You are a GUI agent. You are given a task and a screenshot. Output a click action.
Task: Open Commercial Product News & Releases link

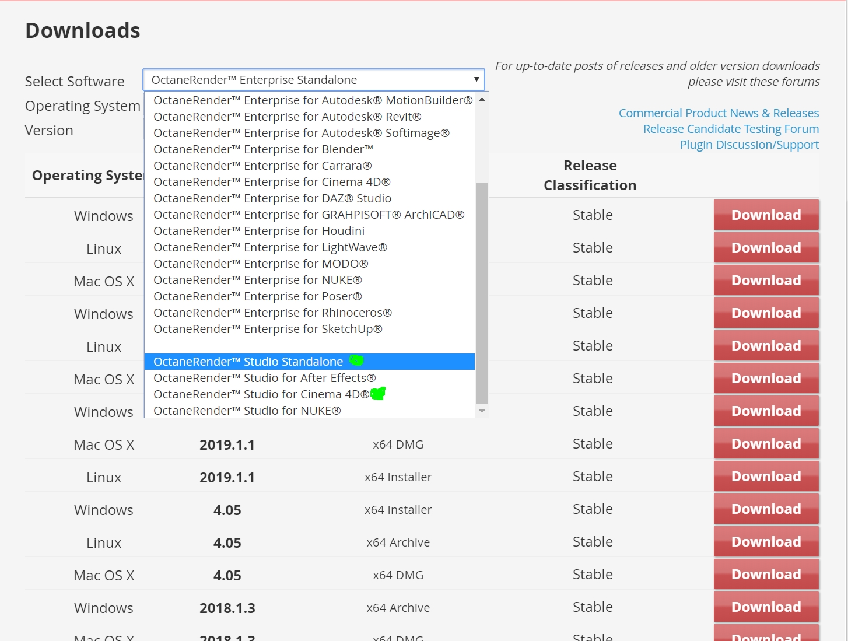719,113
